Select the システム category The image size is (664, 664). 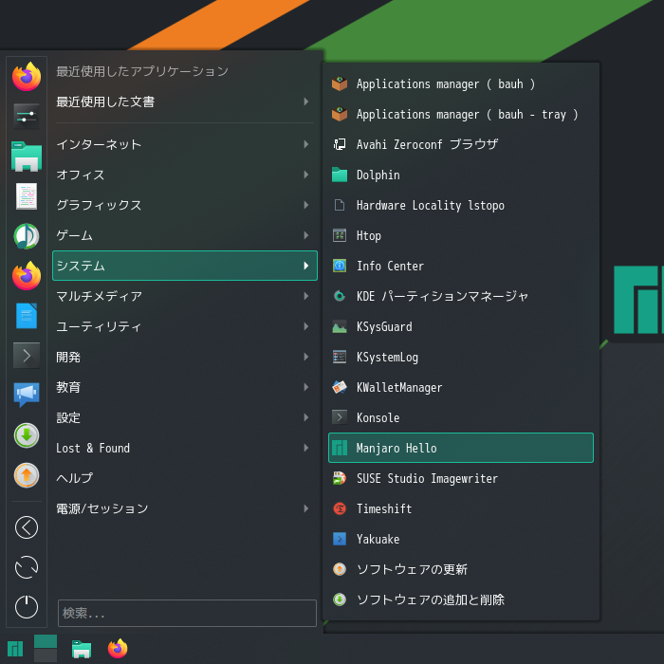click(185, 266)
